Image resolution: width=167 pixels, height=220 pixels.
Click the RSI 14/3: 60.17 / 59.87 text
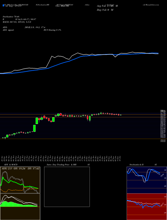coord(19,19)
